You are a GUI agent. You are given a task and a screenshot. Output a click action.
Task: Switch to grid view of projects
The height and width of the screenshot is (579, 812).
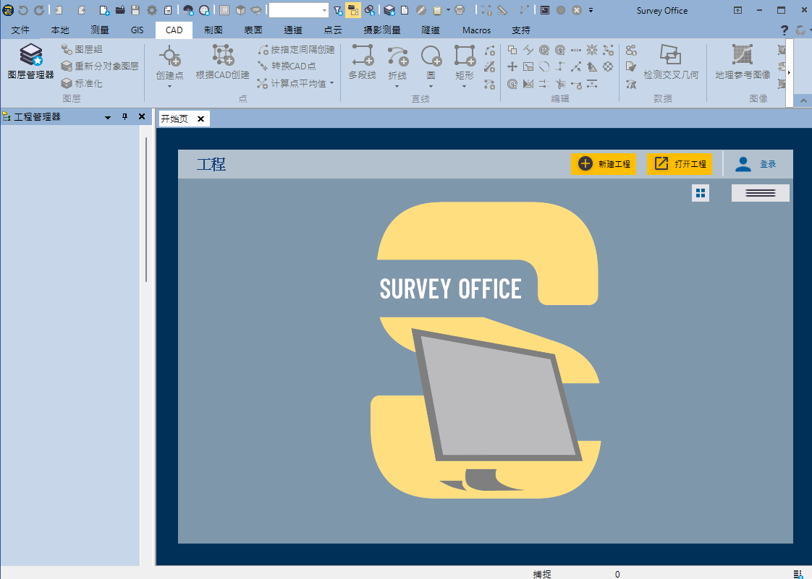point(700,193)
